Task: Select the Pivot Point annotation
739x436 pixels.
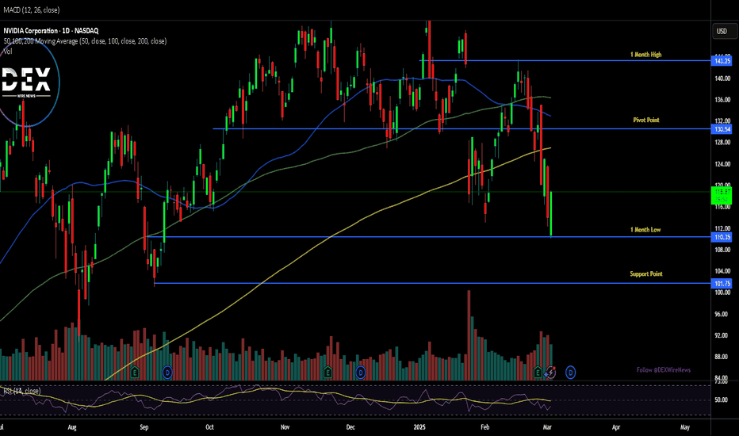Action: tap(646, 120)
